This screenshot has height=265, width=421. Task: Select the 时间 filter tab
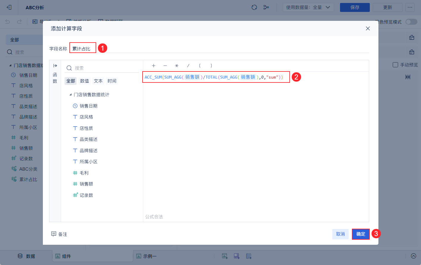(x=112, y=81)
